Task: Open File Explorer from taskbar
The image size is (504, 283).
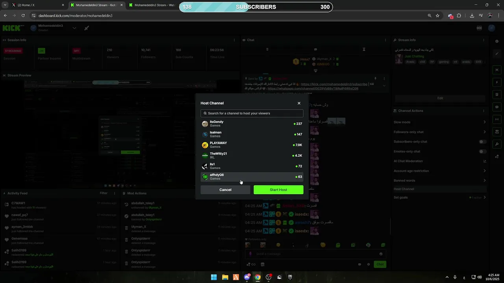Action: (x=225, y=277)
